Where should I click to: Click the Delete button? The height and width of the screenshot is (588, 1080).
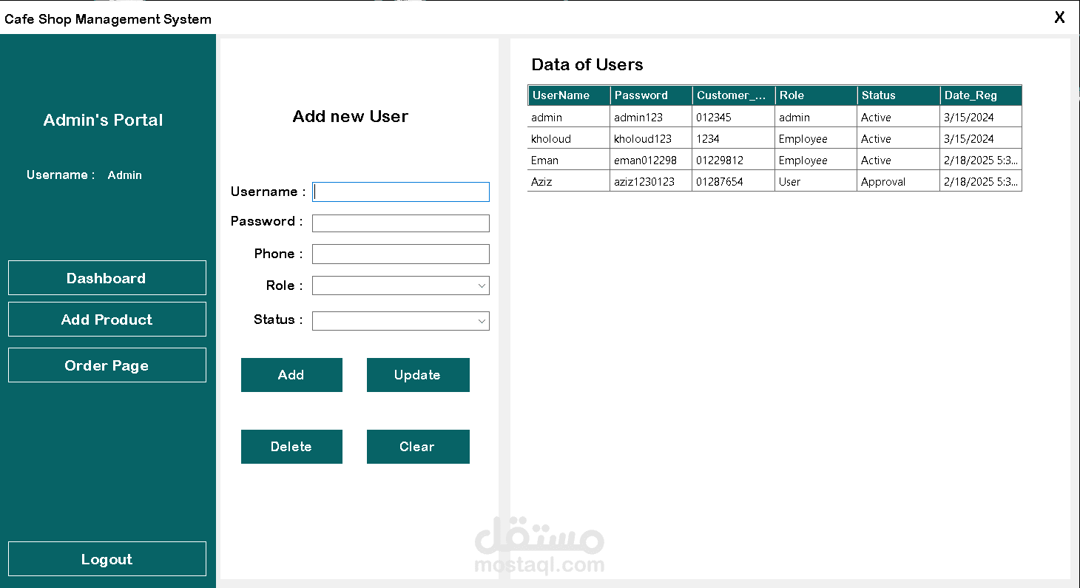[x=291, y=447]
